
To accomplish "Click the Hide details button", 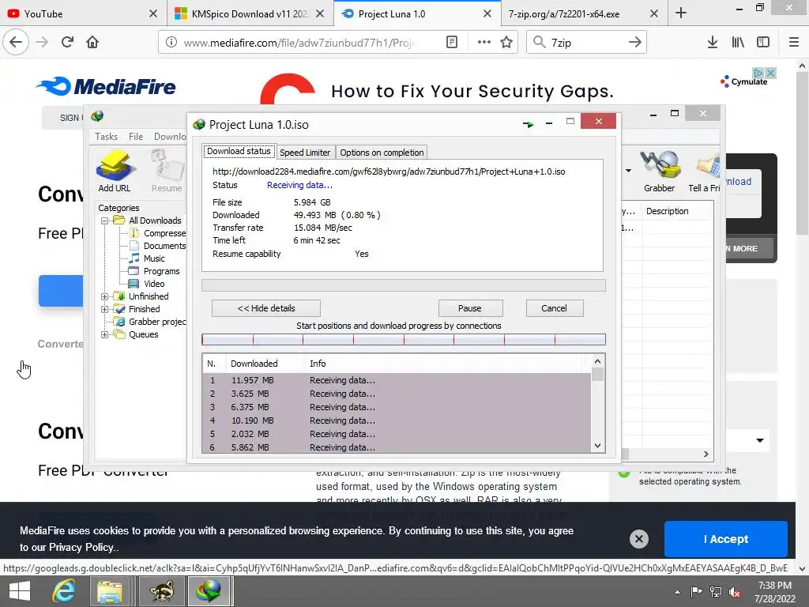I will pos(266,308).
